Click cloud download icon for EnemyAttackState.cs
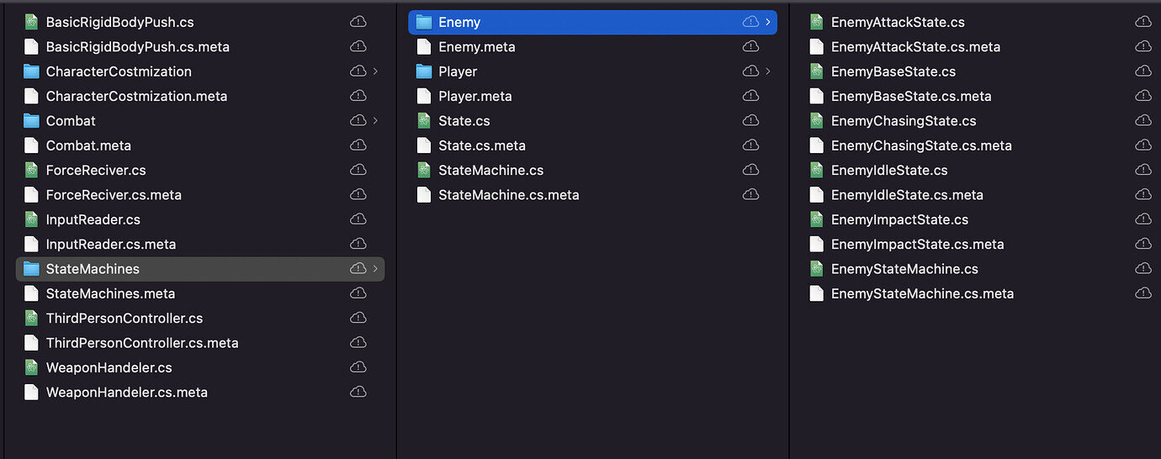This screenshot has width=1161, height=459. coord(1142,23)
